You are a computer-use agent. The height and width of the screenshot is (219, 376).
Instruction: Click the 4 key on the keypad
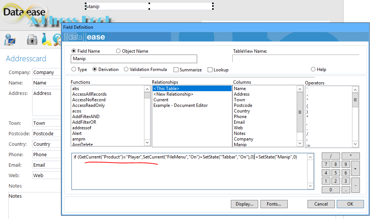tap(326, 173)
